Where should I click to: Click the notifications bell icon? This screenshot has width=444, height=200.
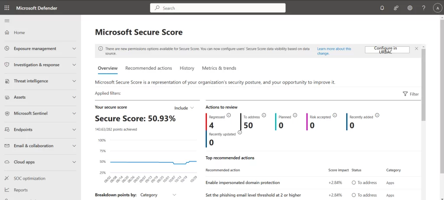point(382,8)
